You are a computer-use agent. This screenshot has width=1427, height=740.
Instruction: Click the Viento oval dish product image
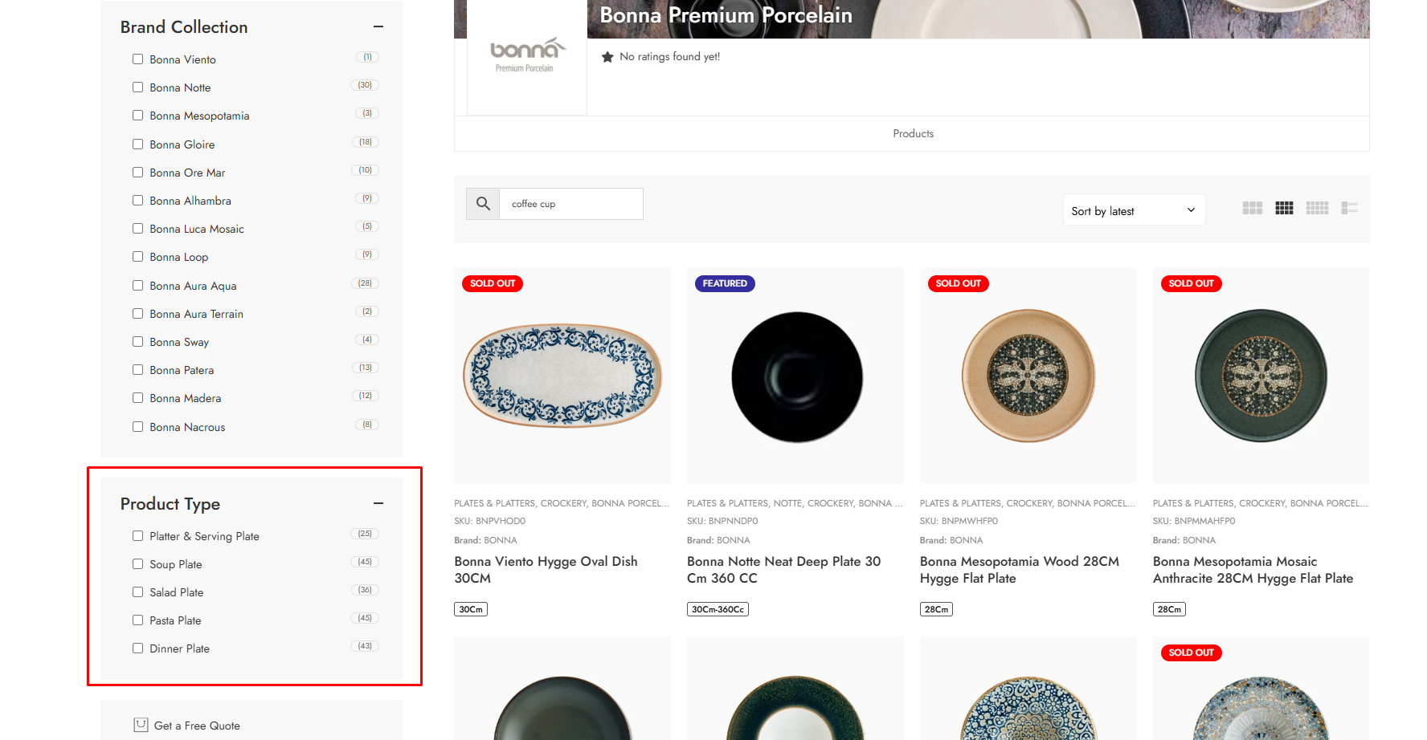pyautogui.click(x=562, y=376)
